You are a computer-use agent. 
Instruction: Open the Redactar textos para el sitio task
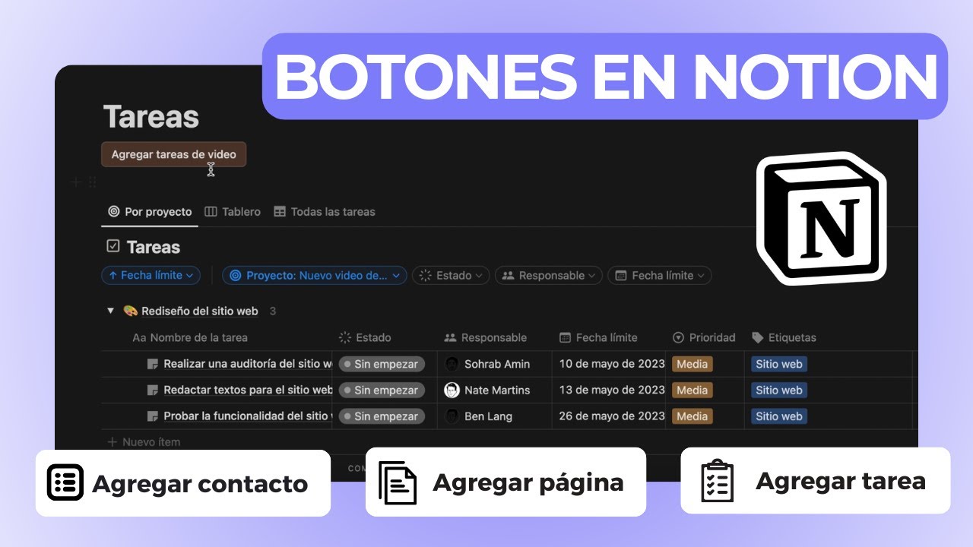pos(248,390)
